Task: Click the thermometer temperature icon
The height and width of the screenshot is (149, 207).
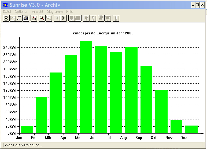Action: 116,18
